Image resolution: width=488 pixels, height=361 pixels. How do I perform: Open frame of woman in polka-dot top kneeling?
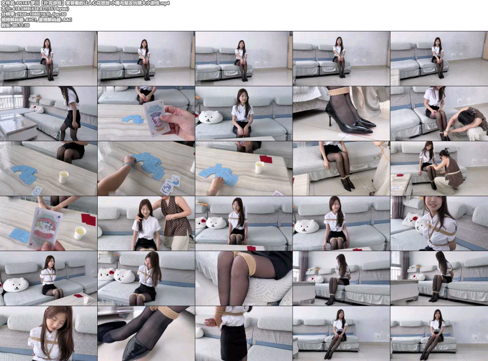click(439, 168)
